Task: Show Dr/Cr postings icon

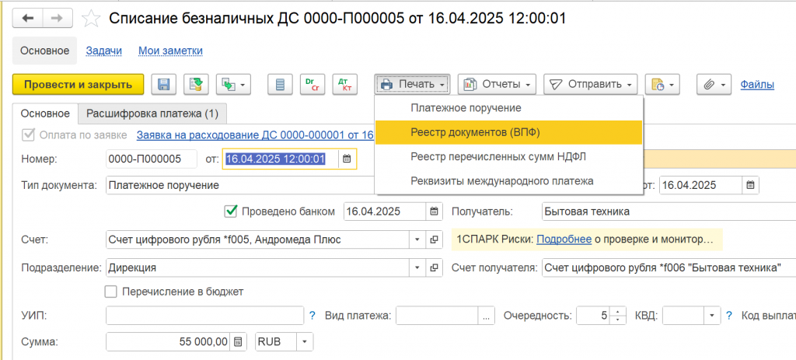Action: [312, 84]
